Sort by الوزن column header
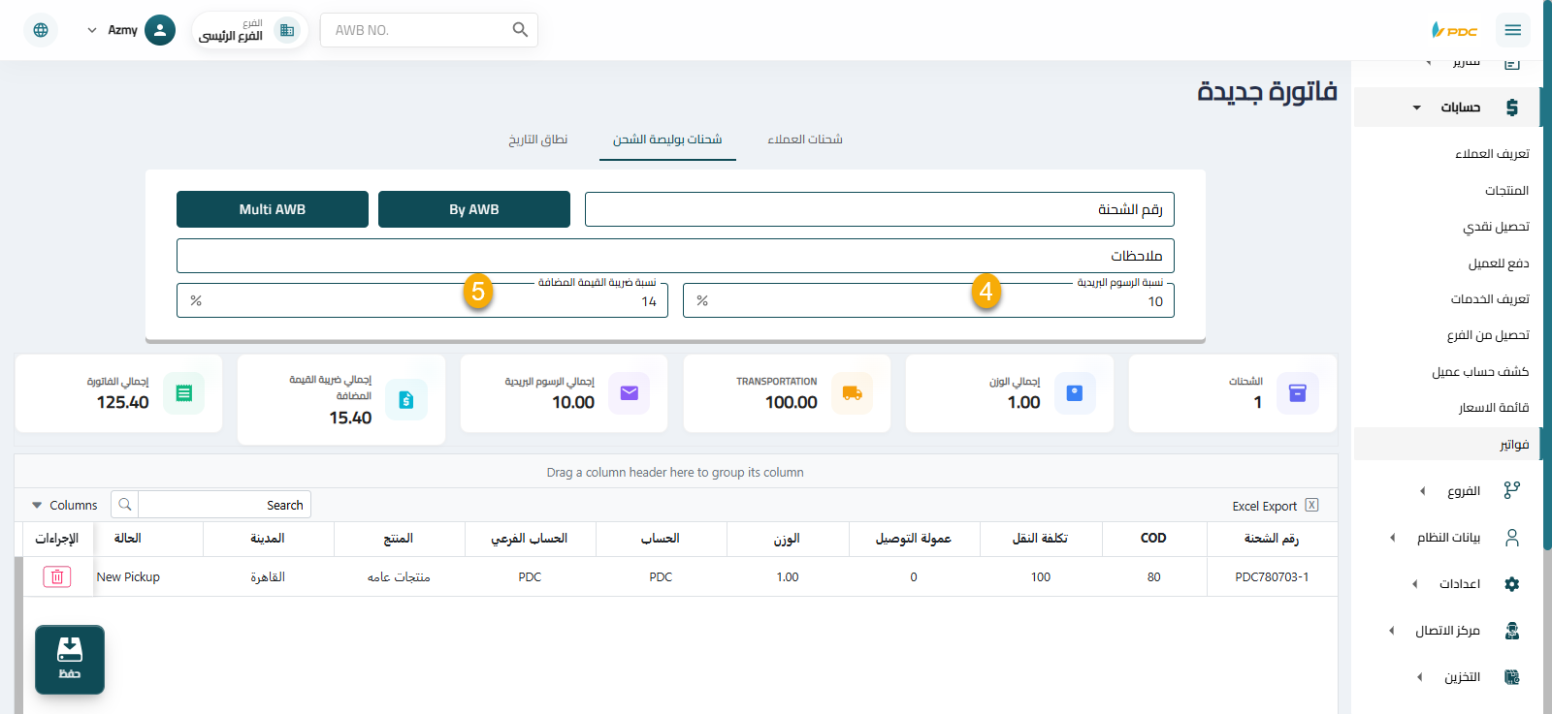The image size is (1552, 714). click(787, 539)
